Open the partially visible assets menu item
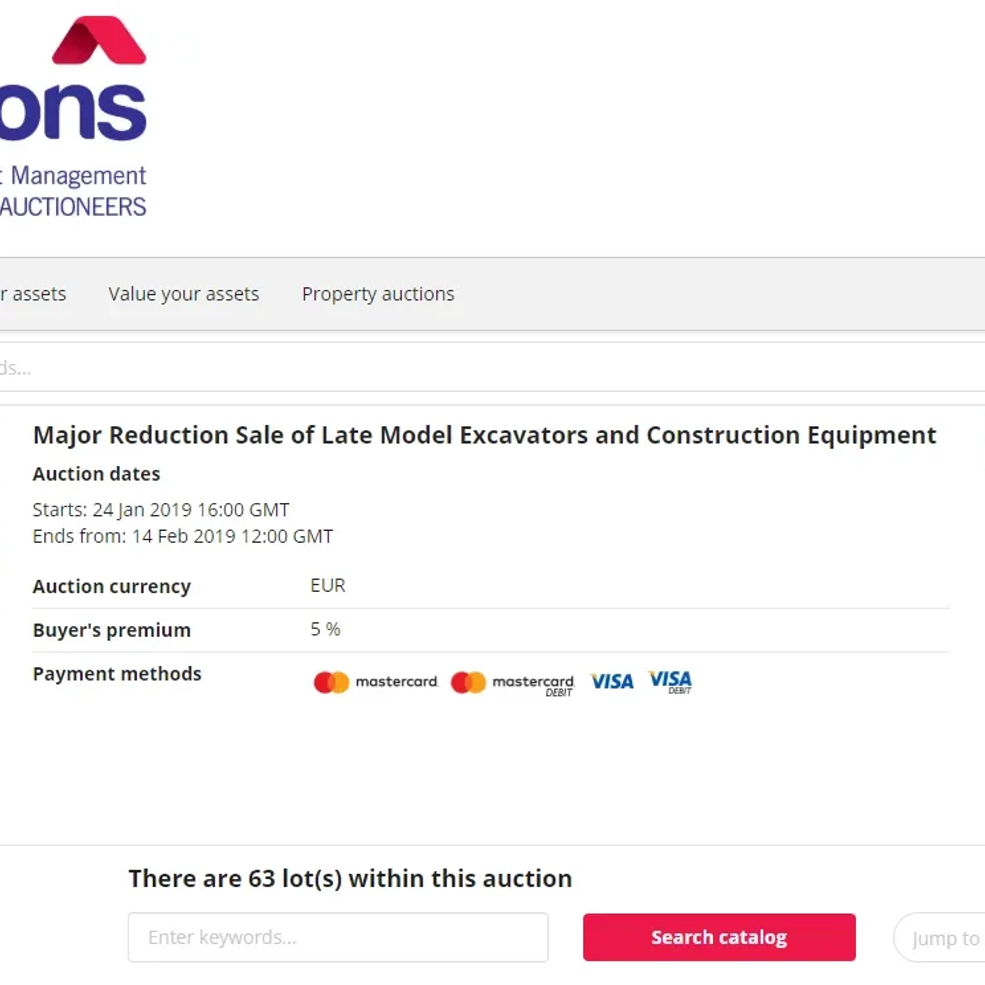 coord(33,294)
